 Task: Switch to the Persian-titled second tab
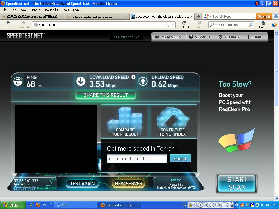click(97, 17)
